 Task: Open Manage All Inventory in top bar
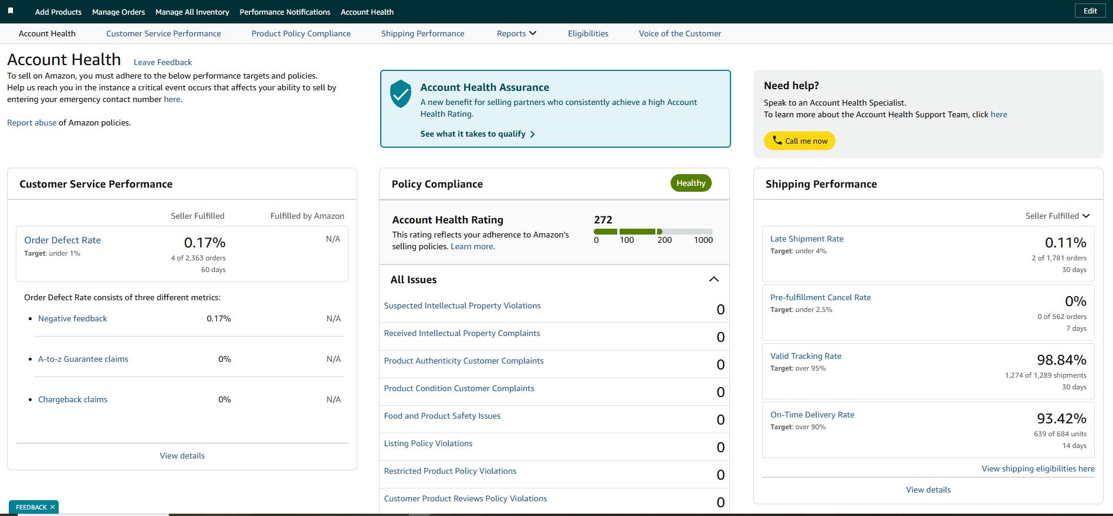pos(192,12)
